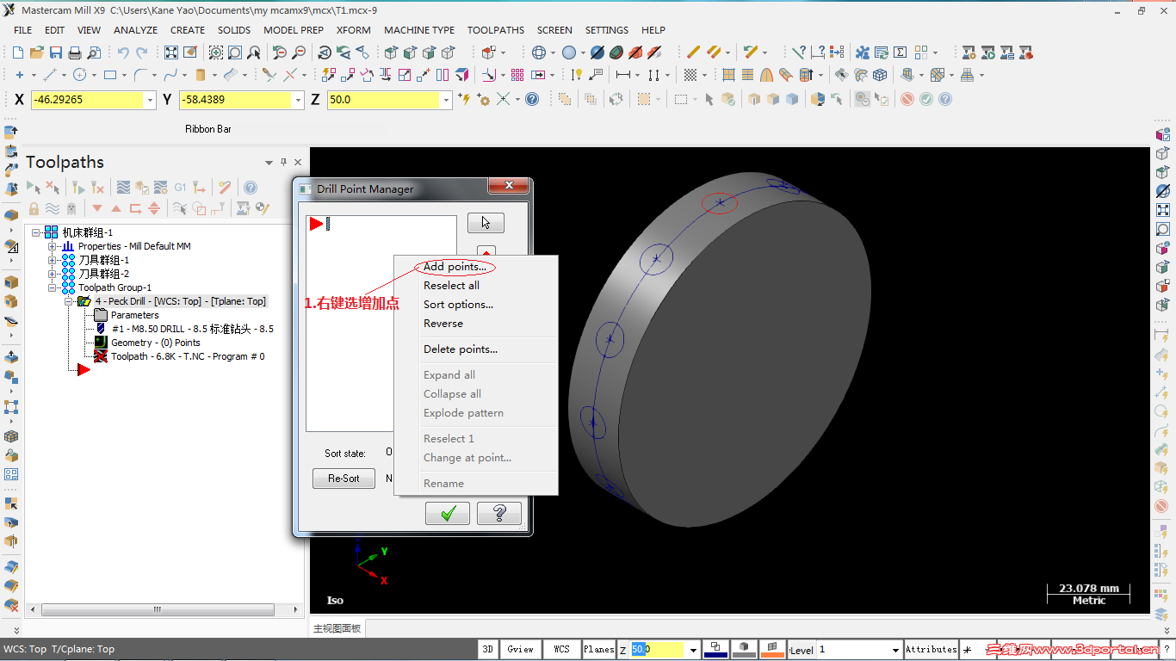Image resolution: width=1176 pixels, height=661 pixels.
Task: Click the Attributes status bar button
Action: [x=931, y=649]
